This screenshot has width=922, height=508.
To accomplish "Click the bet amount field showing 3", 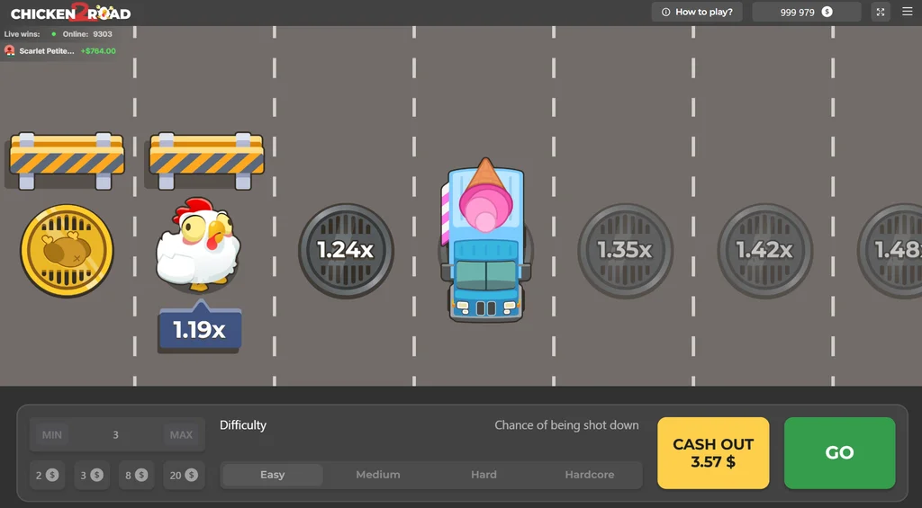I will (116, 434).
